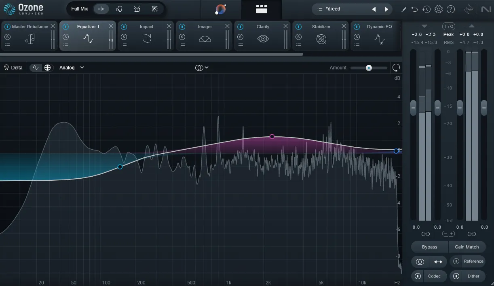
Task: Click the EQ curve view icon
Action: coord(36,67)
